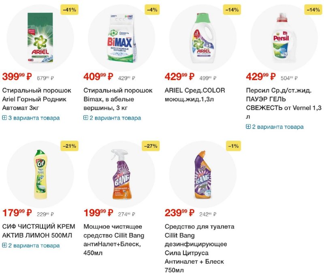Open "ARIEL Сред.COLOR моющ.жид.1,3л" title
The image size is (324, 280).
[195, 95]
